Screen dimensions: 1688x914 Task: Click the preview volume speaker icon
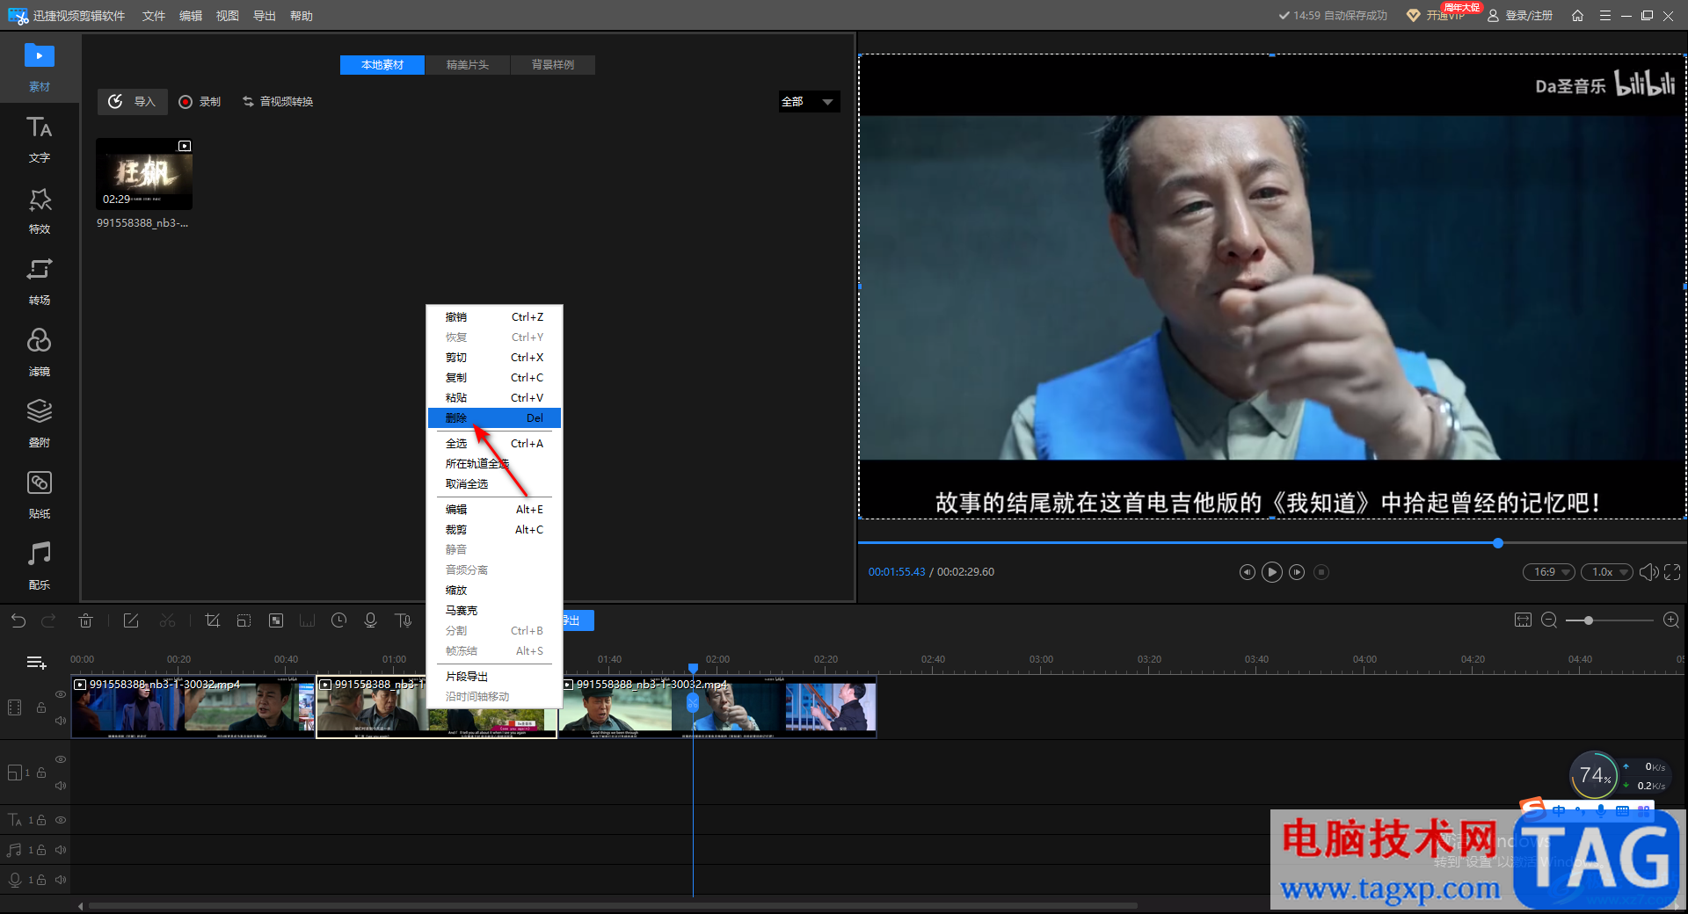click(1648, 572)
